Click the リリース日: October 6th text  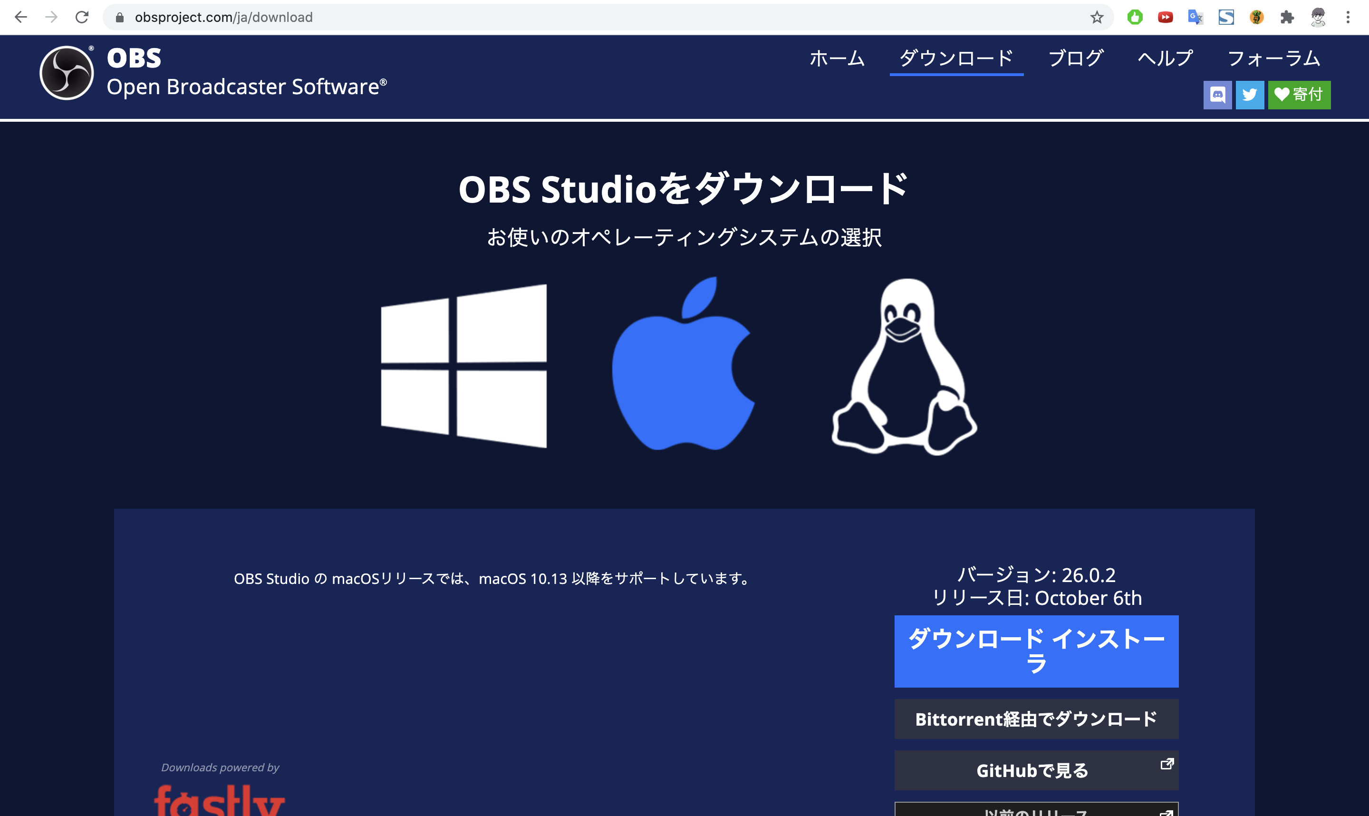coord(1037,598)
